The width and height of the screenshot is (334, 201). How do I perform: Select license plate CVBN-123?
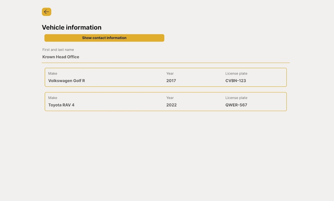coord(236,81)
